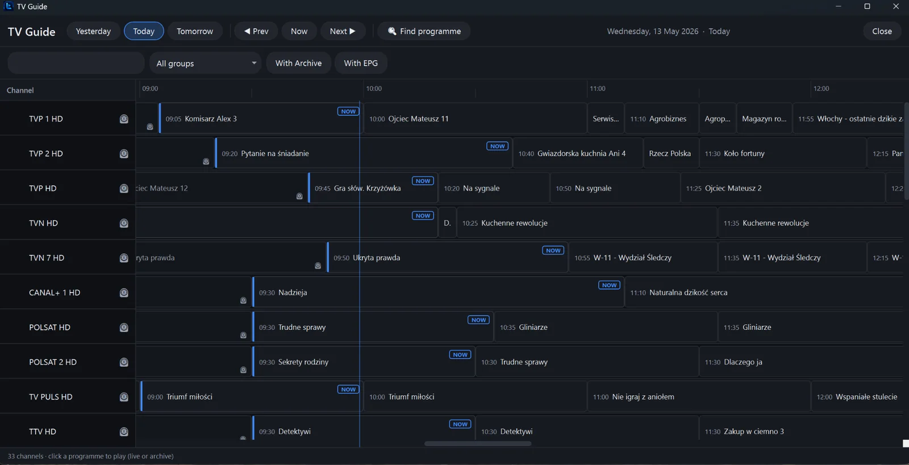Go back with the Prev button
Image resolution: width=909 pixels, height=465 pixels.
point(256,31)
